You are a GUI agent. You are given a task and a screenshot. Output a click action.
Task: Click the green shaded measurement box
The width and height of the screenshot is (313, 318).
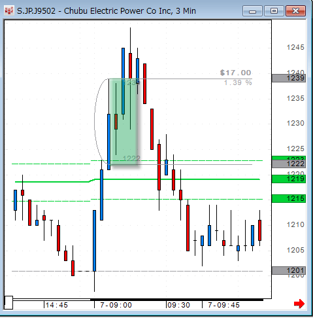124,122
